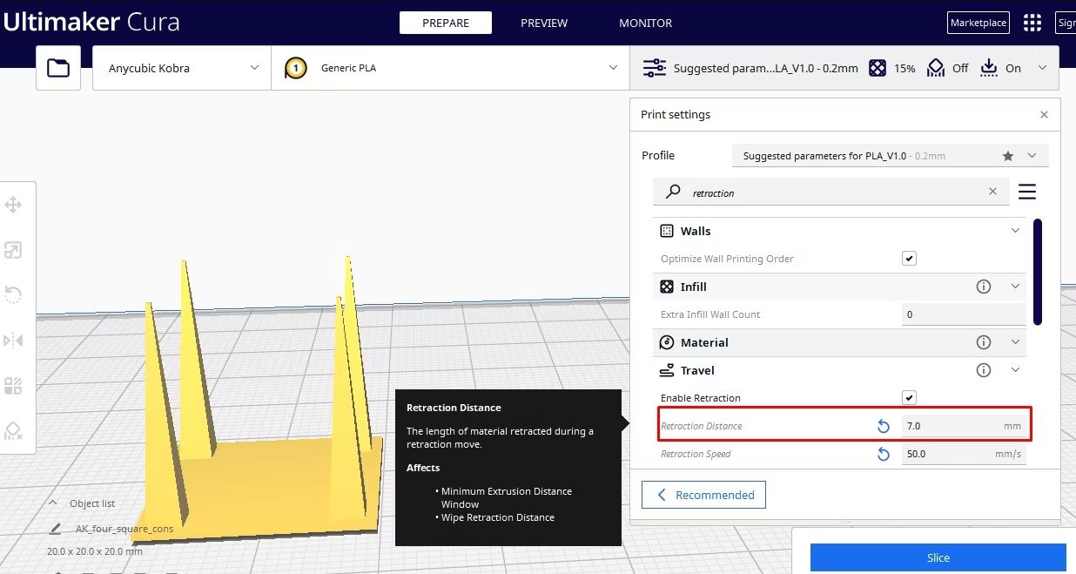Open the Profile dropdown
The image size is (1076, 574).
[x=890, y=156]
